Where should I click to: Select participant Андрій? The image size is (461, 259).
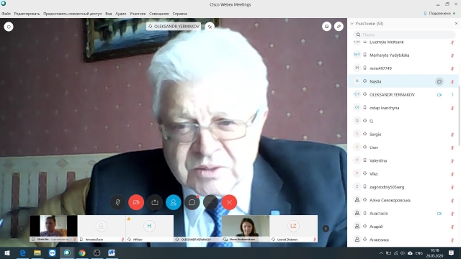point(403,227)
